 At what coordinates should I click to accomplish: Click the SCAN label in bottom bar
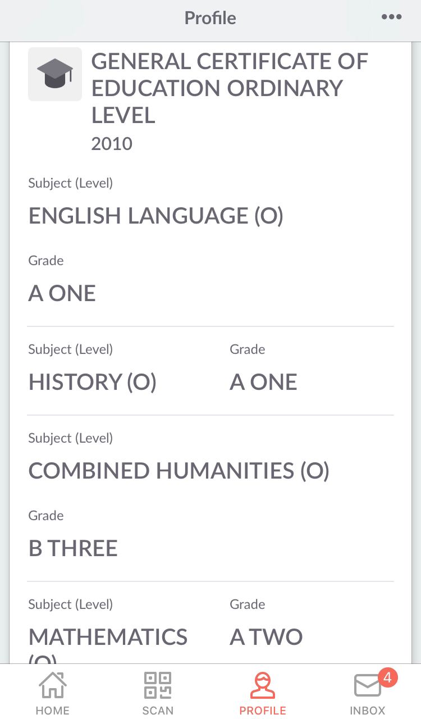(x=158, y=711)
